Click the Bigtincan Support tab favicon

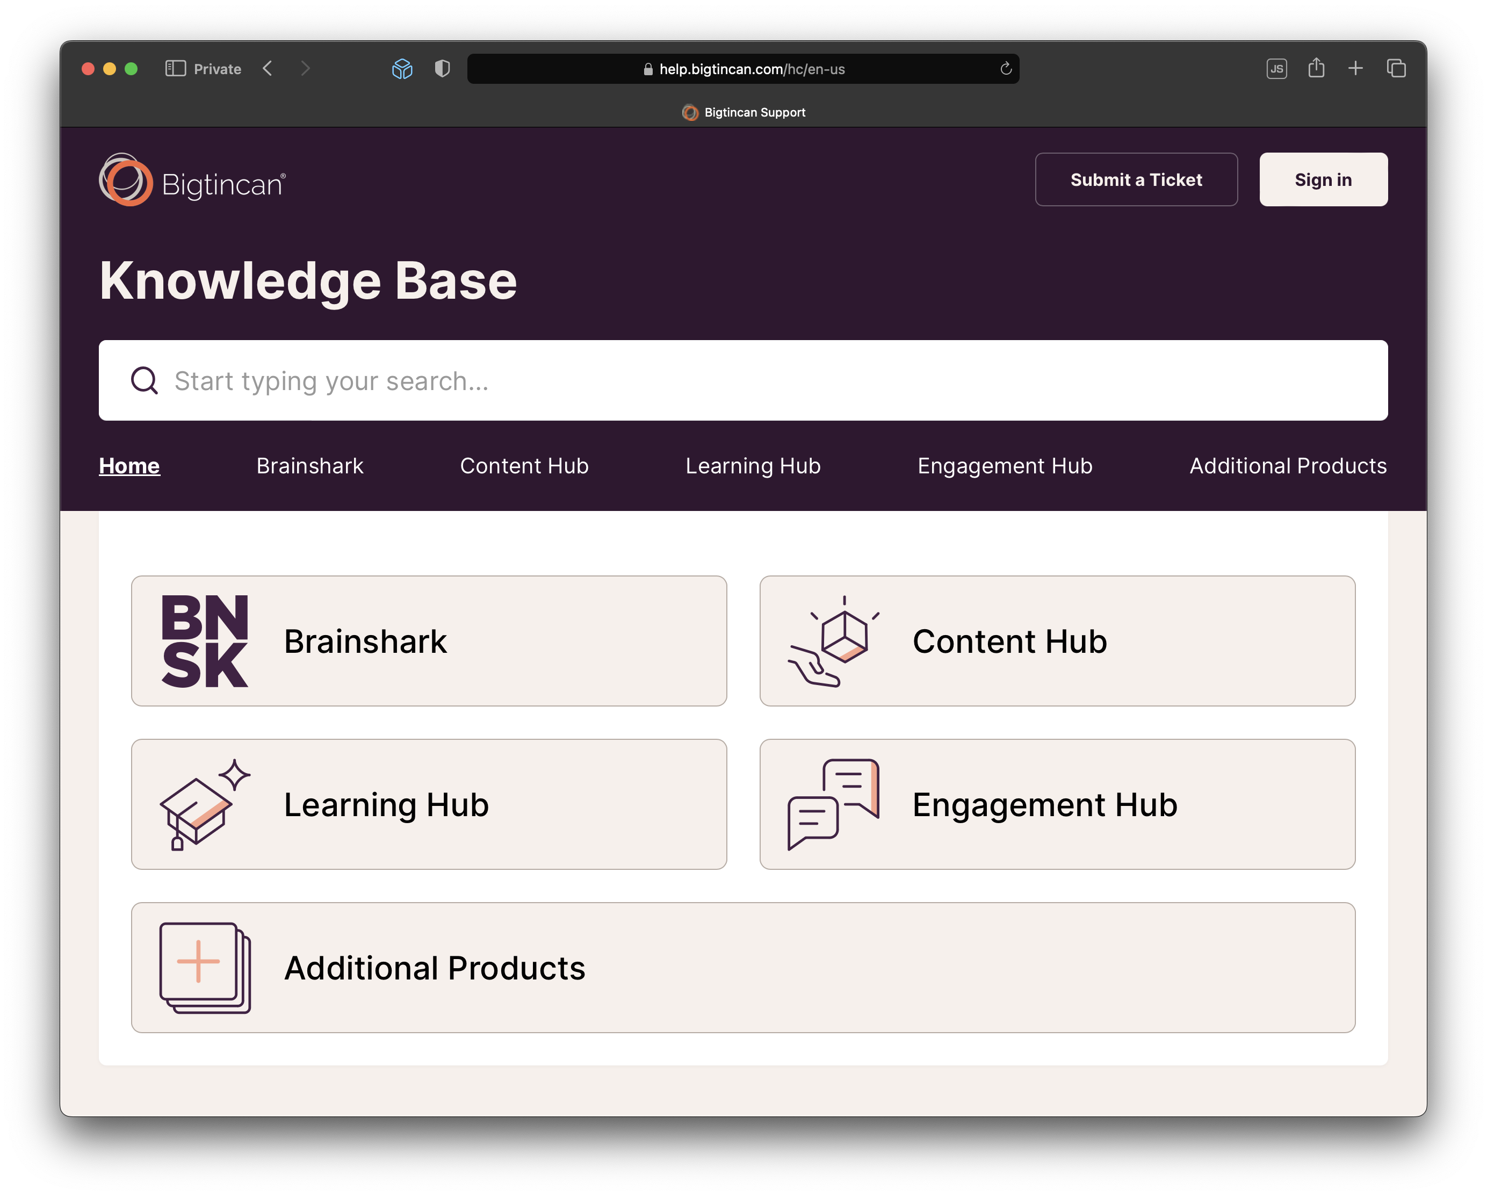point(690,112)
